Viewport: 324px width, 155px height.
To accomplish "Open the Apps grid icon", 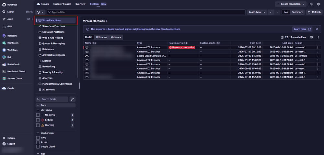I will pos(4,26).
